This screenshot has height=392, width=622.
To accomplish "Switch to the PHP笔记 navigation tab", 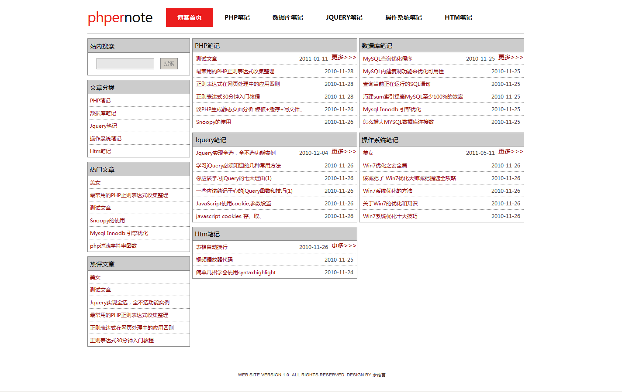I will (237, 18).
